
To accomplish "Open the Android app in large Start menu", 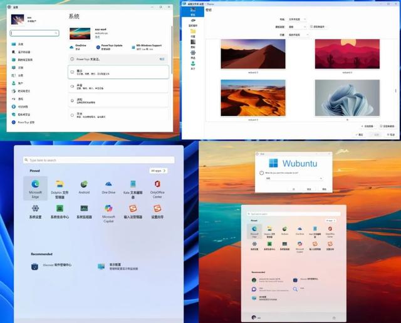I will coord(84,187).
